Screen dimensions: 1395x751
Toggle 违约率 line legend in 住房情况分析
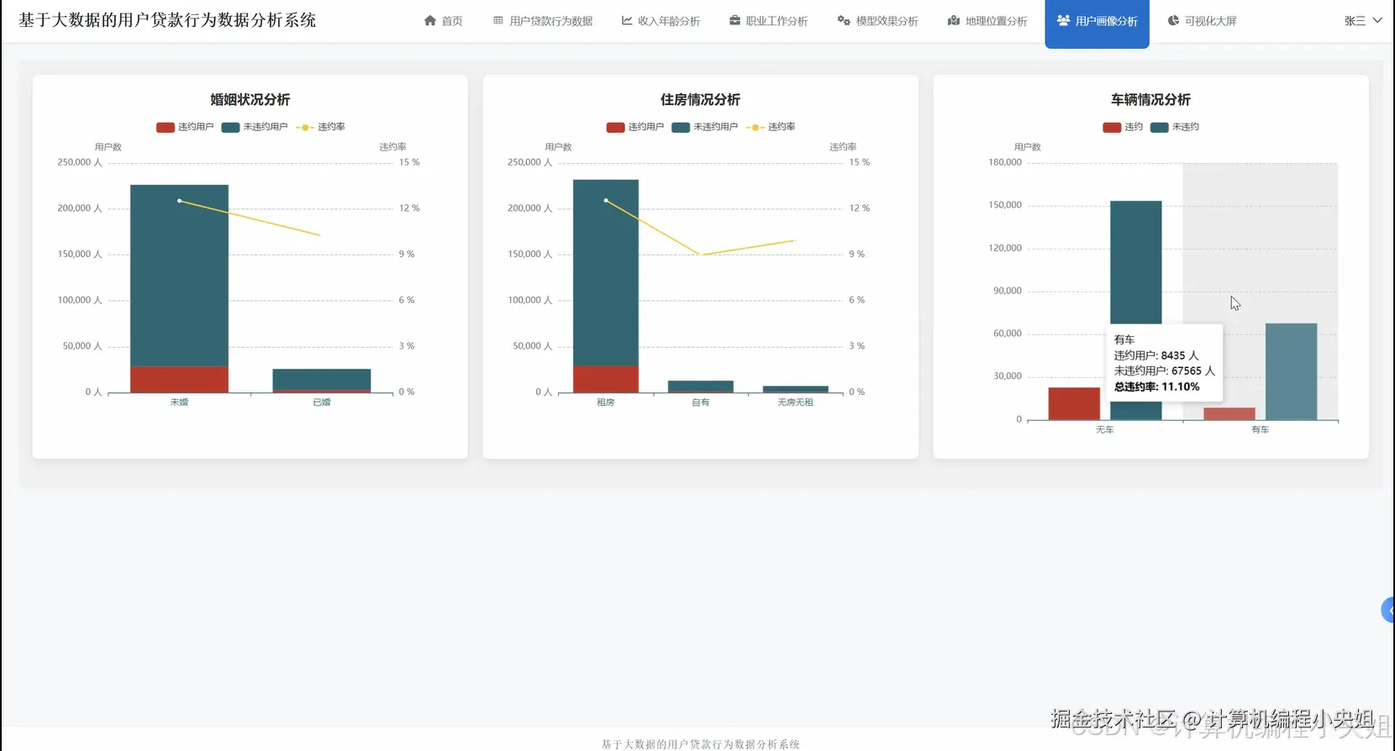(771, 127)
